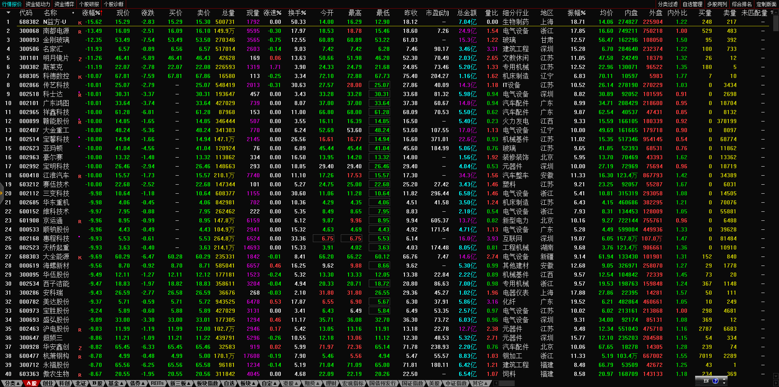Switch to the 资金驱动力 tab

tap(37, 4)
